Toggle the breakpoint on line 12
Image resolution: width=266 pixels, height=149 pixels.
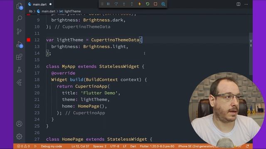29,40
